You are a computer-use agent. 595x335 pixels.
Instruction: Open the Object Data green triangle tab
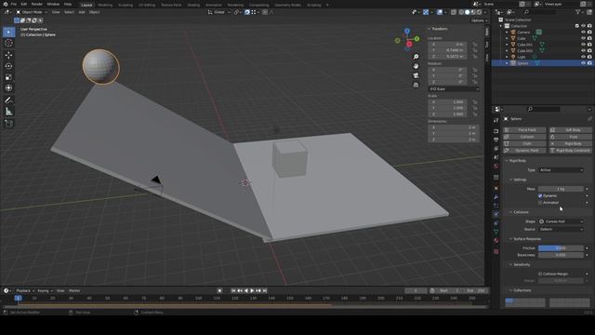pyautogui.click(x=496, y=232)
